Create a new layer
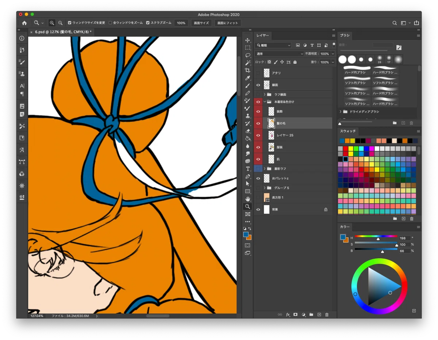 click(319, 314)
